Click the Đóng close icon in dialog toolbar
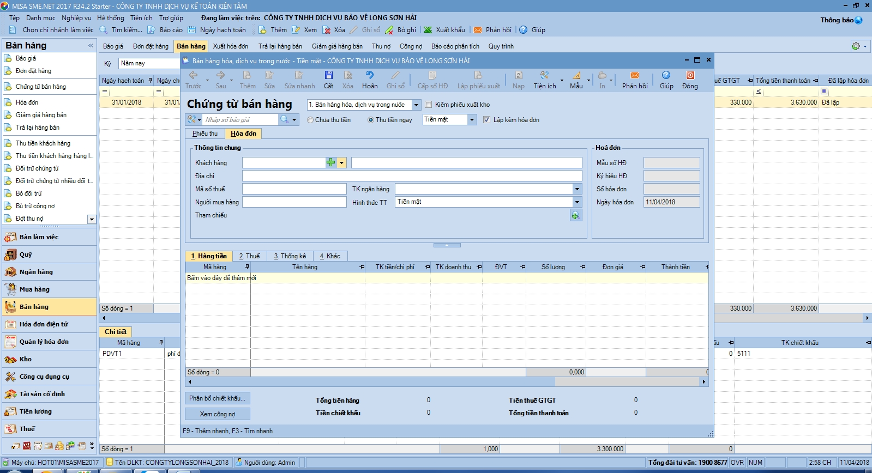The width and height of the screenshot is (872, 473). point(690,75)
